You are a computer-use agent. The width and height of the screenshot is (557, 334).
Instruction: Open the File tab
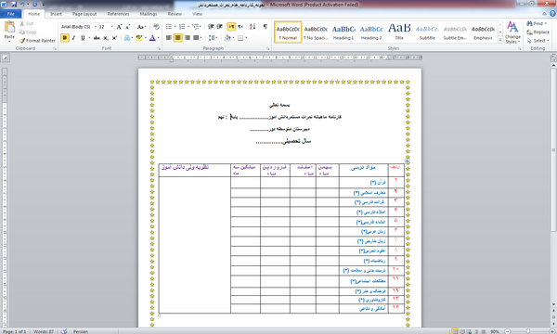pos(10,14)
